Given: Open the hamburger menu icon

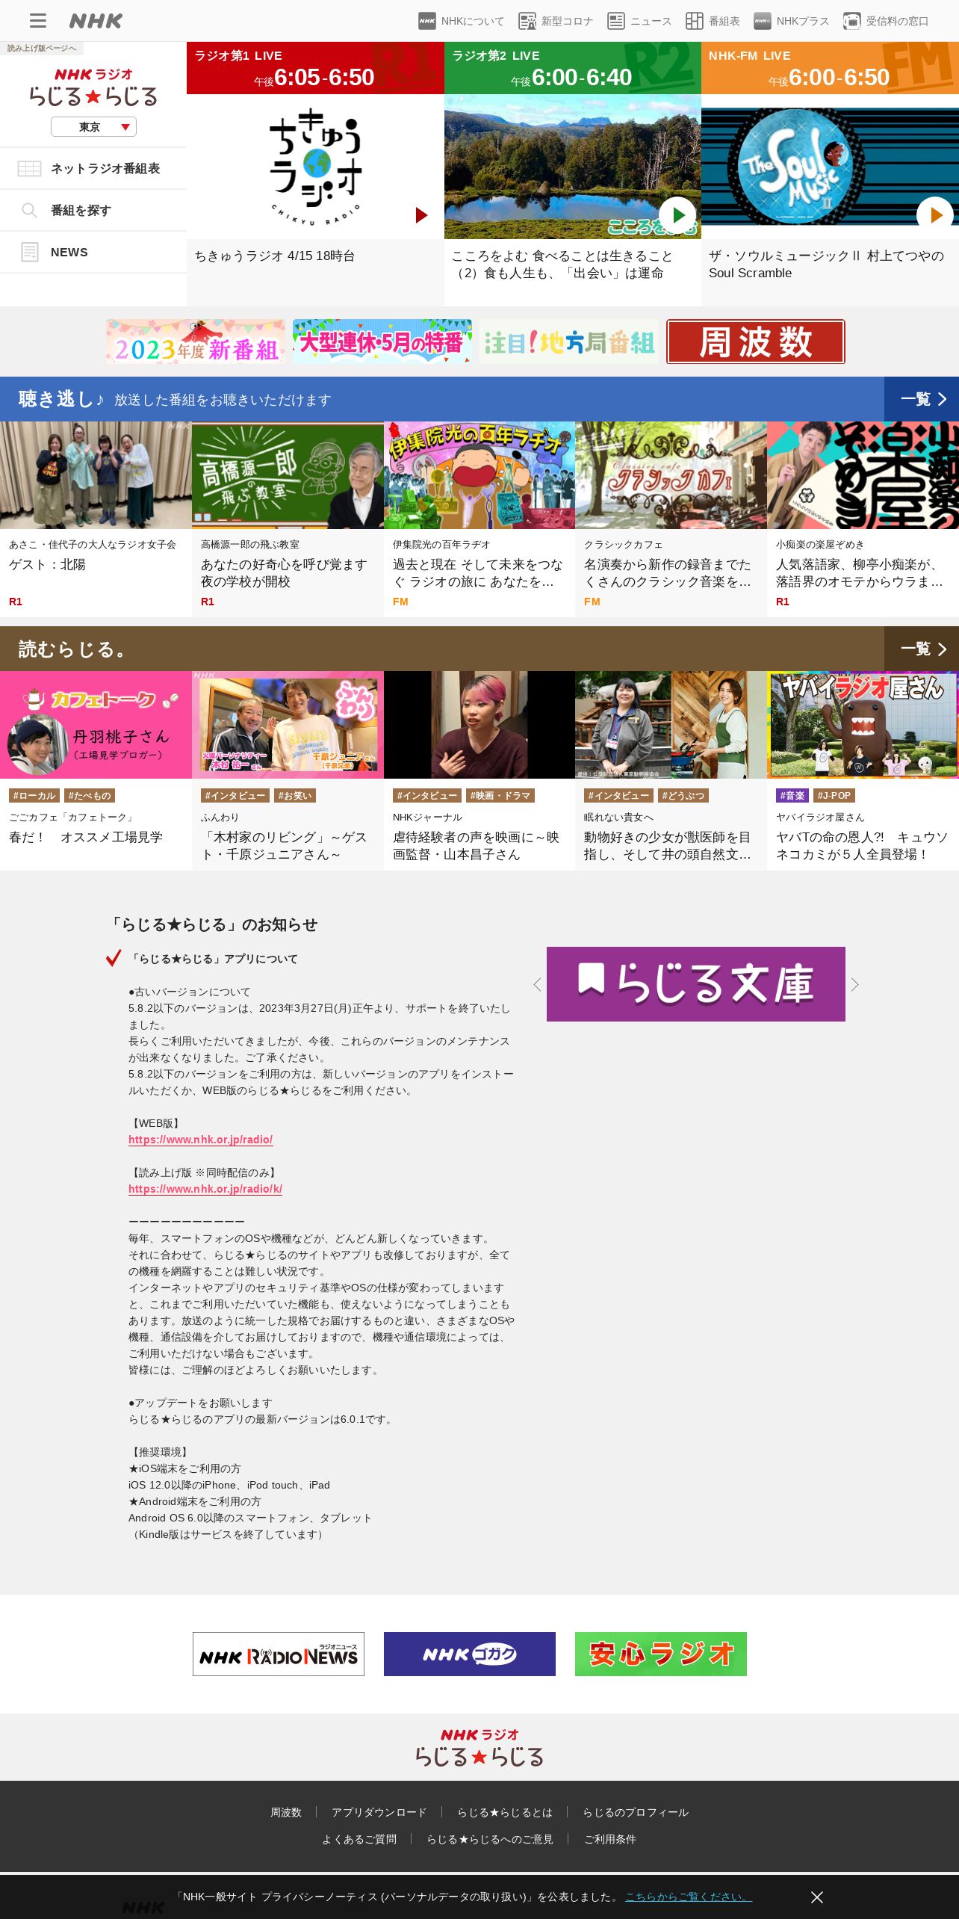Looking at the screenshot, I should coord(38,21).
